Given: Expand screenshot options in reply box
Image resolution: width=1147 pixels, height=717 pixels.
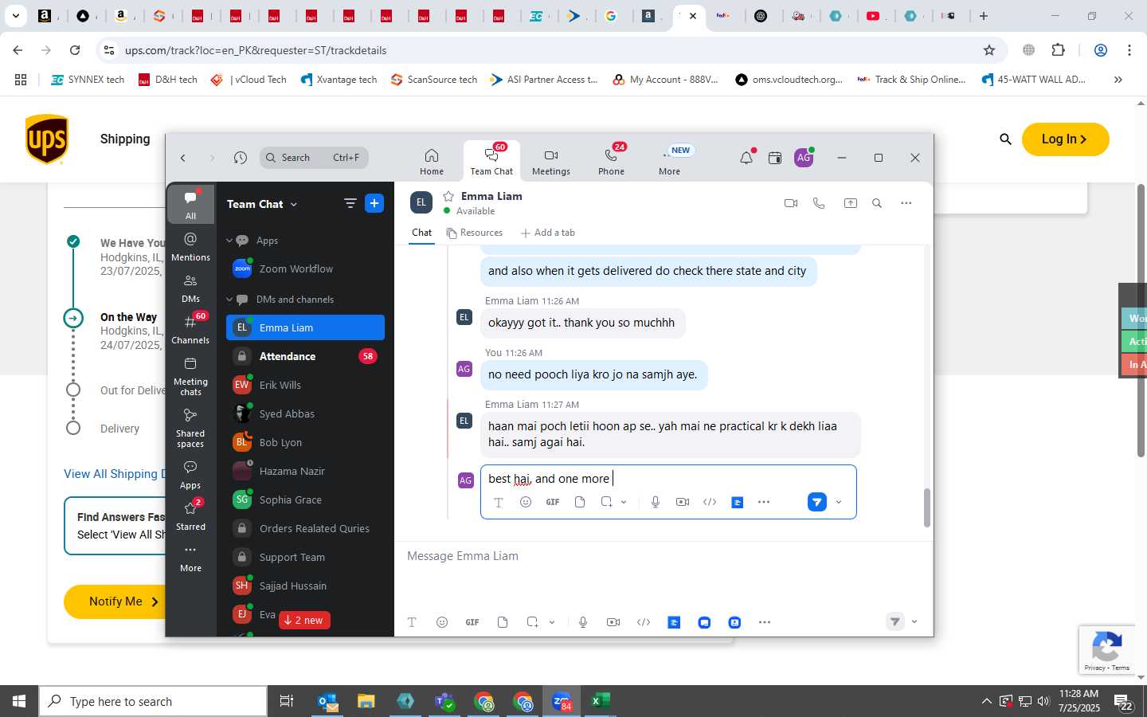Looking at the screenshot, I should pyautogui.click(x=624, y=502).
